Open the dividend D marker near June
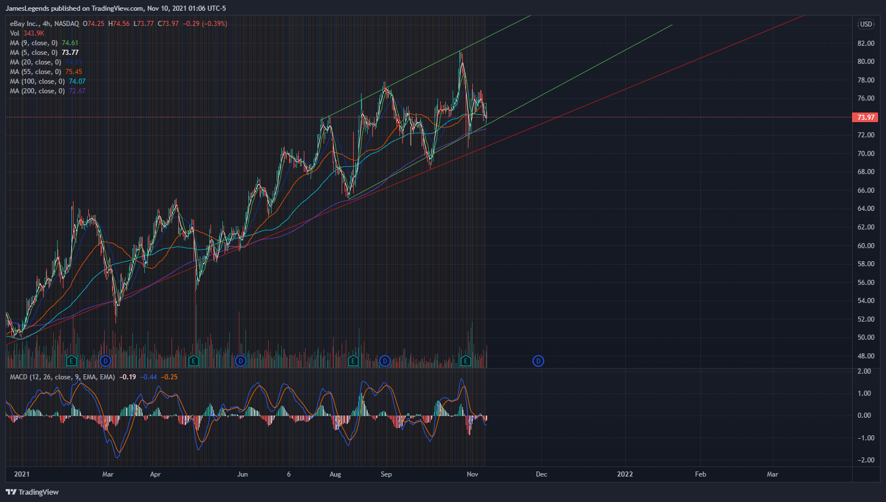Viewport: 886px width, 502px height. [x=240, y=361]
